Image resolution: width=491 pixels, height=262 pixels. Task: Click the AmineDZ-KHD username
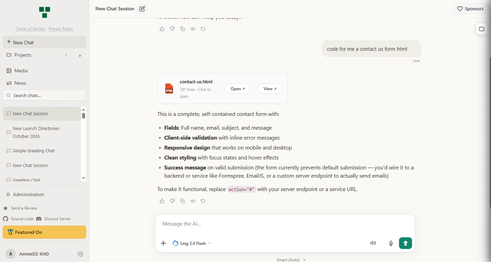pos(35,254)
